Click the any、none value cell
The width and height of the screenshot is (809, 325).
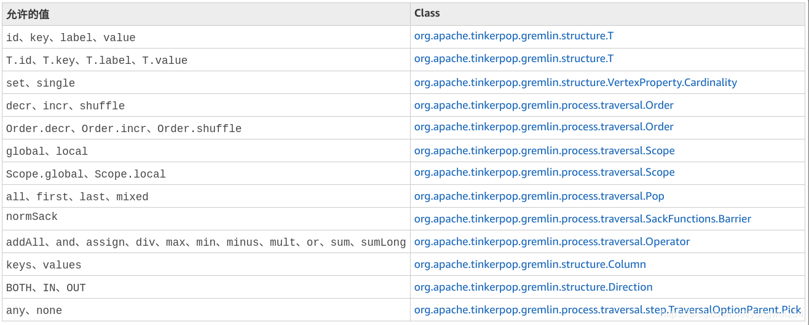tap(207, 310)
